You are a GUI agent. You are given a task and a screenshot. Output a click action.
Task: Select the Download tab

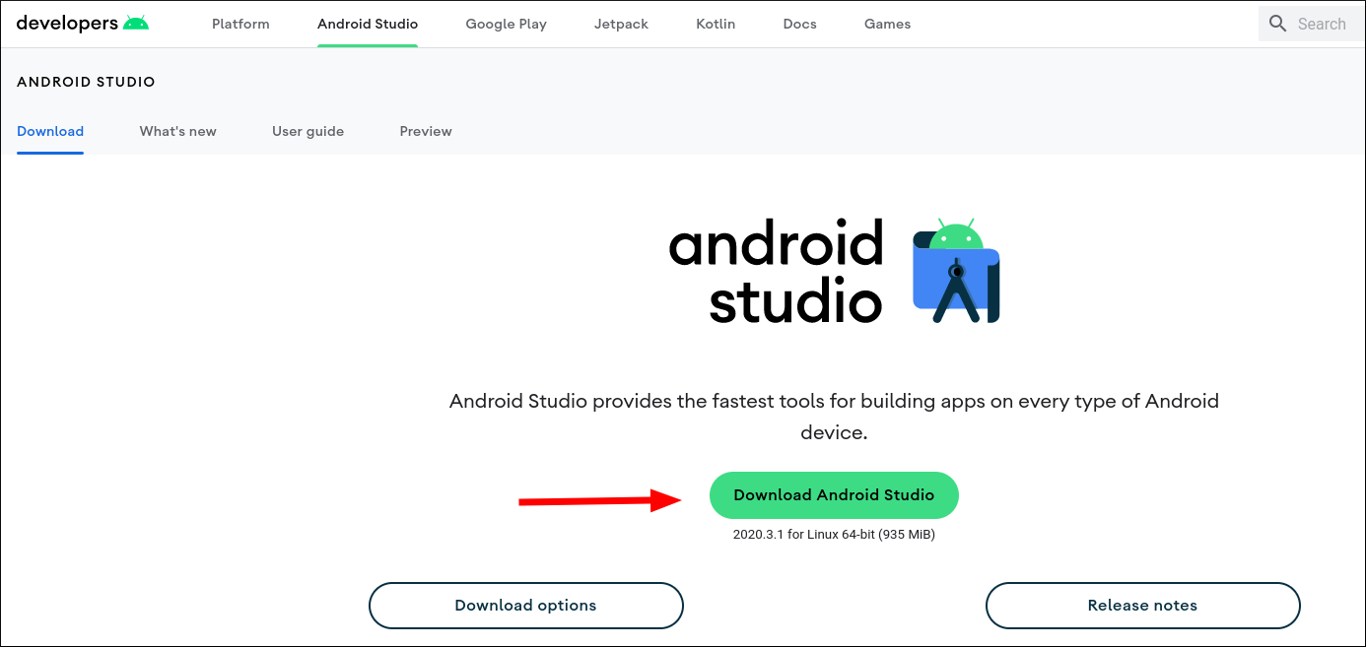tap(50, 131)
